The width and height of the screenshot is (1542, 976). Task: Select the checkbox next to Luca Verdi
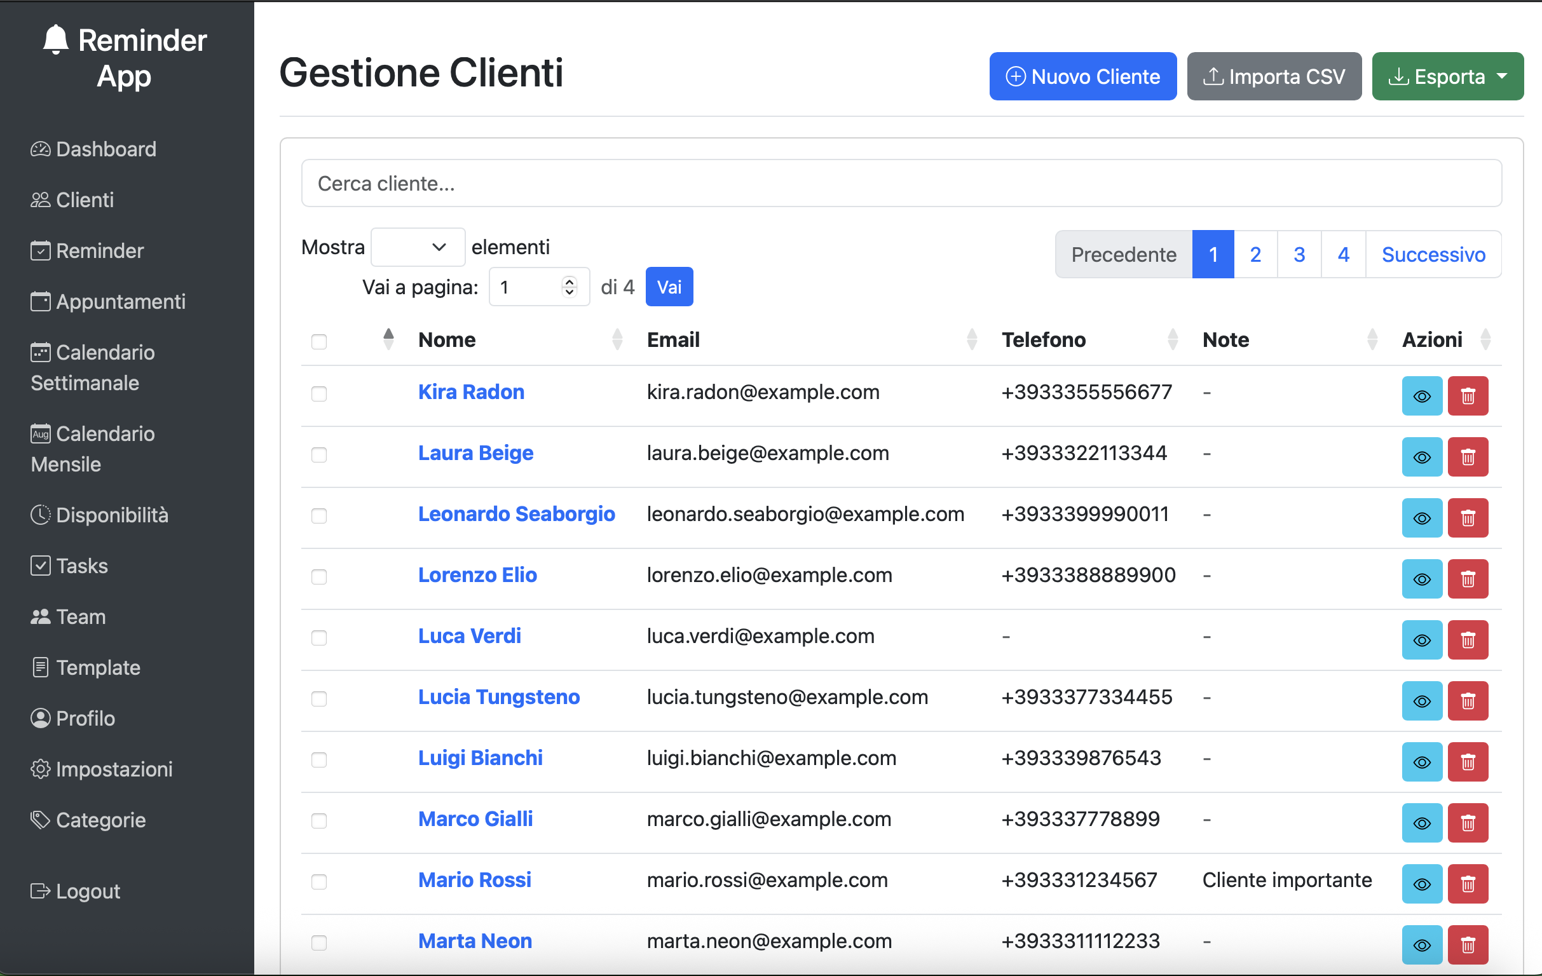tap(319, 638)
